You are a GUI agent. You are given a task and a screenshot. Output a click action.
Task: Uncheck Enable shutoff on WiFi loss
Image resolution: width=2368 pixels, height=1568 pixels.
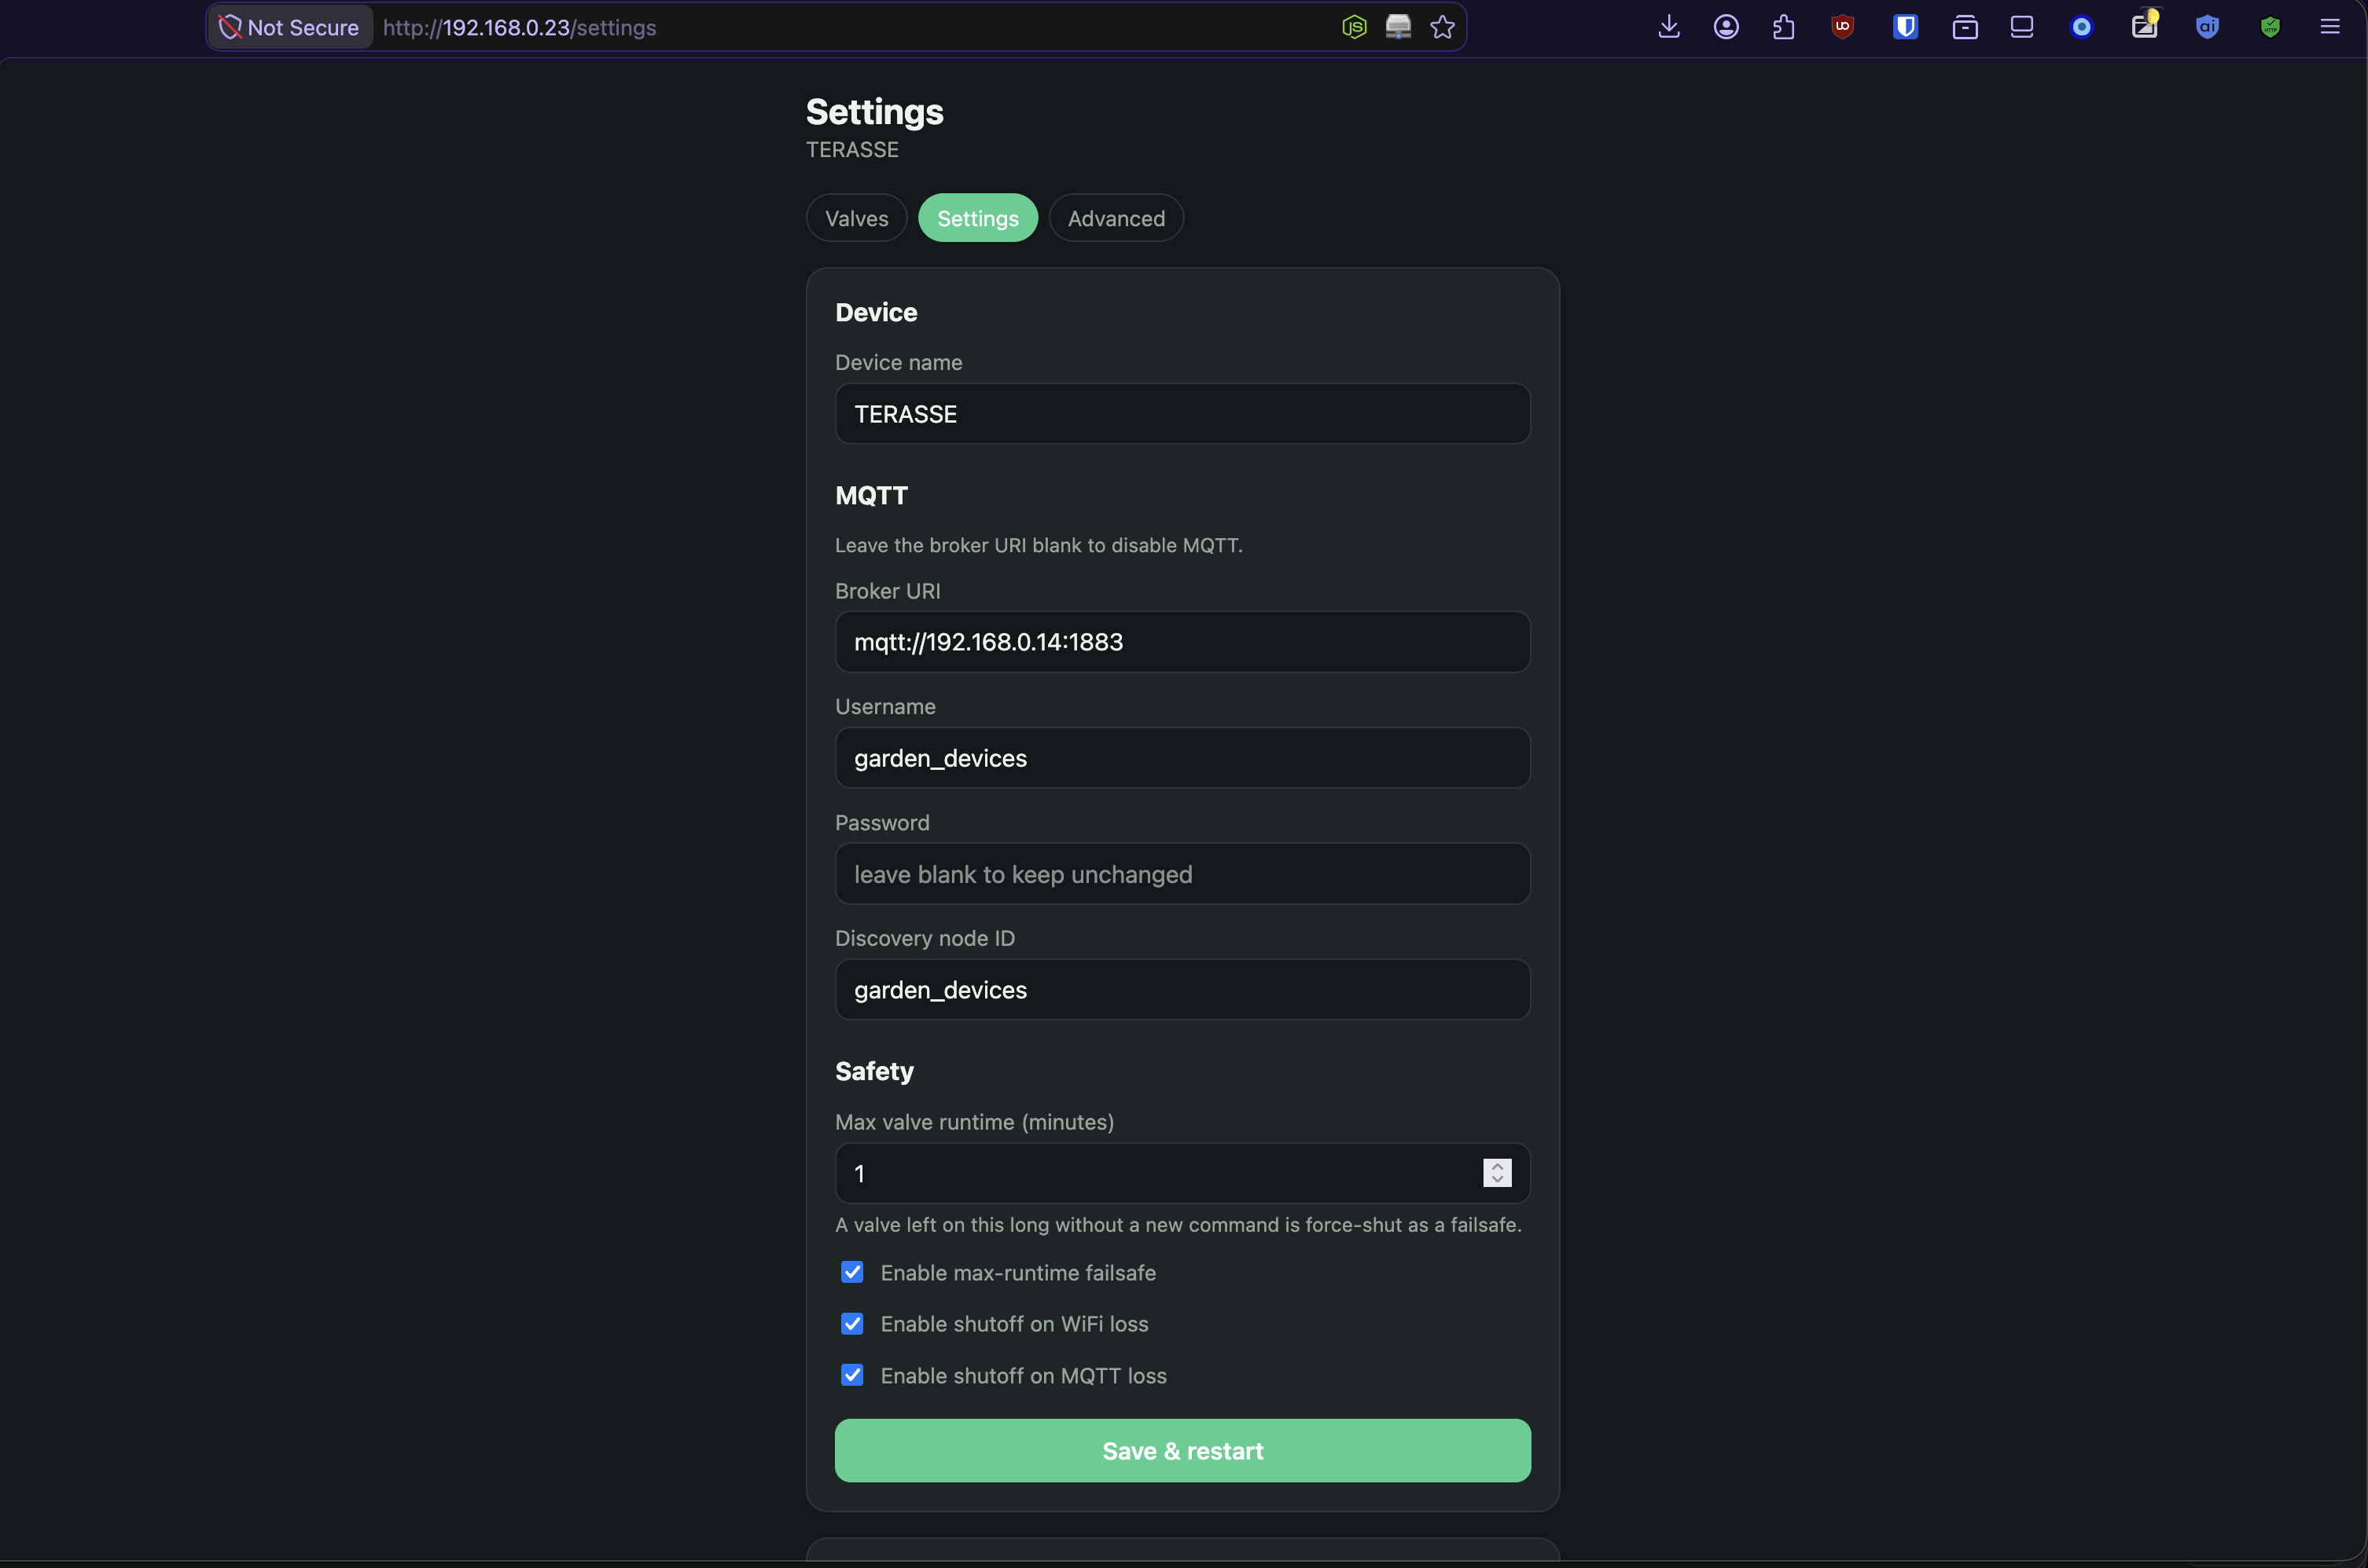click(x=853, y=1323)
